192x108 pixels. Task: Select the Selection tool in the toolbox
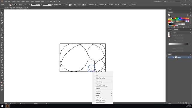[2, 11]
